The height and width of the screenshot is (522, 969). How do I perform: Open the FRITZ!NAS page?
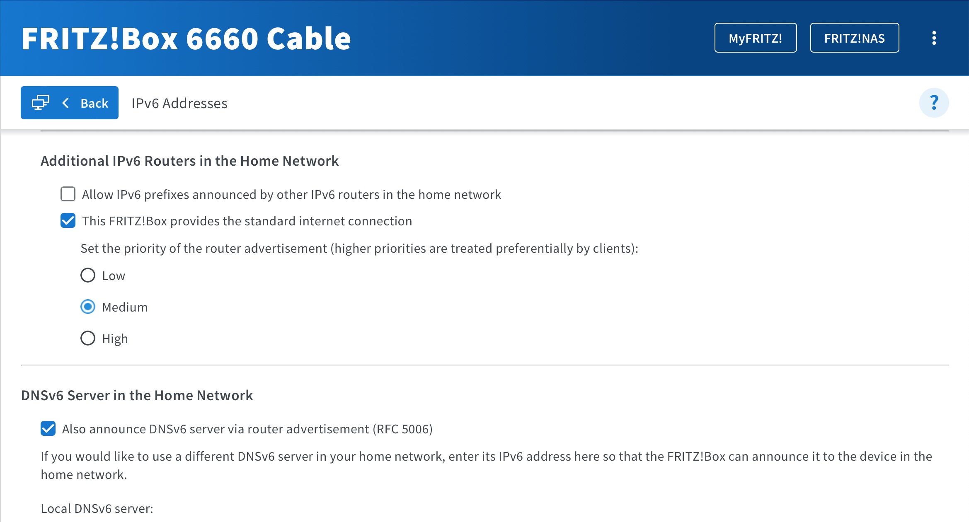(x=854, y=38)
